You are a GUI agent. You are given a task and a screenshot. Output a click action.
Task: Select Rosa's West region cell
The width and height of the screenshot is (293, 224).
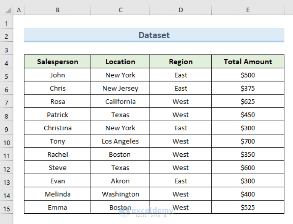(181, 101)
